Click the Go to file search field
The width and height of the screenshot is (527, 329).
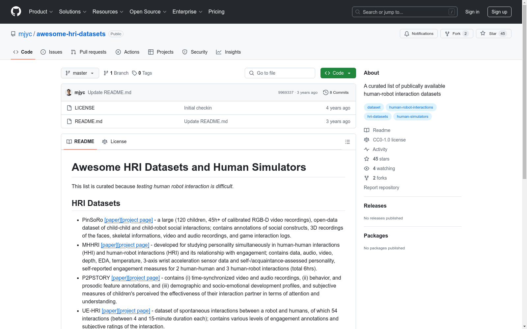[x=280, y=73]
